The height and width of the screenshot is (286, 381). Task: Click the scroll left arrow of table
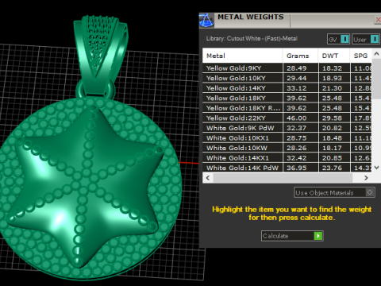click(x=208, y=178)
